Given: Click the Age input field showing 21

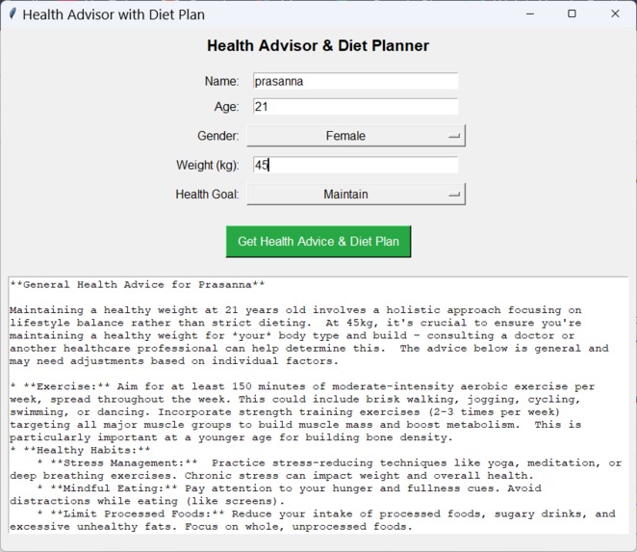Looking at the screenshot, I should (x=355, y=107).
